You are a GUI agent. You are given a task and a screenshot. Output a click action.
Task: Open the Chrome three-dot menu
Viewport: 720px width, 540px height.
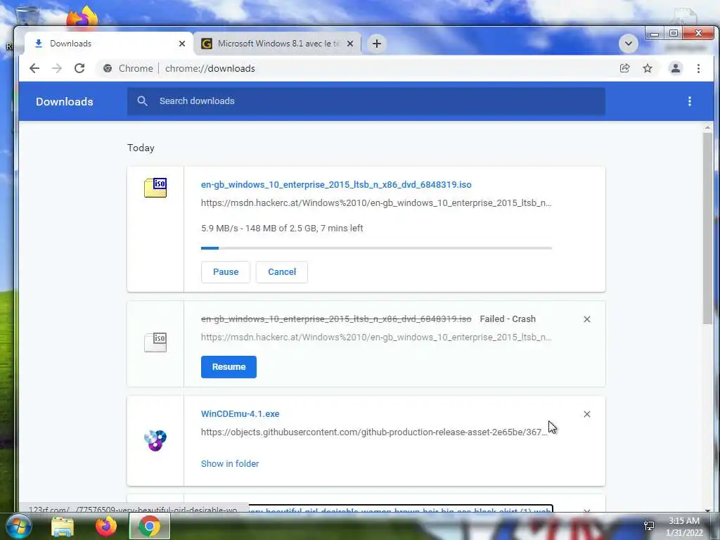pos(698,68)
